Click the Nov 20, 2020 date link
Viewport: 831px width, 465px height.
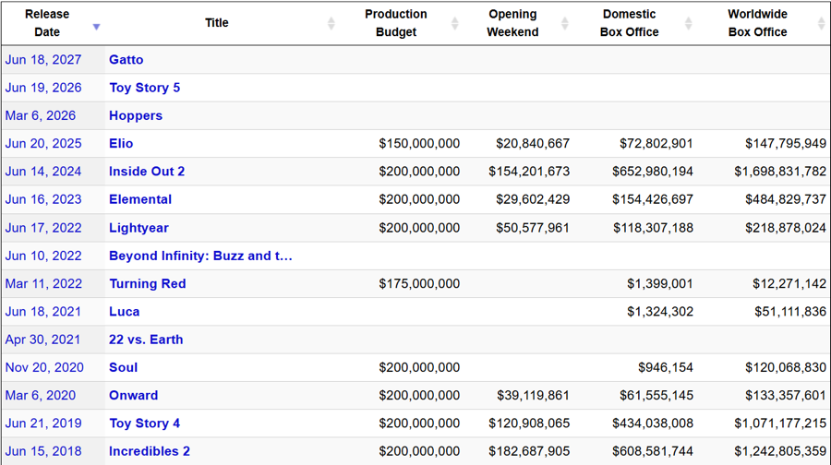44,367
